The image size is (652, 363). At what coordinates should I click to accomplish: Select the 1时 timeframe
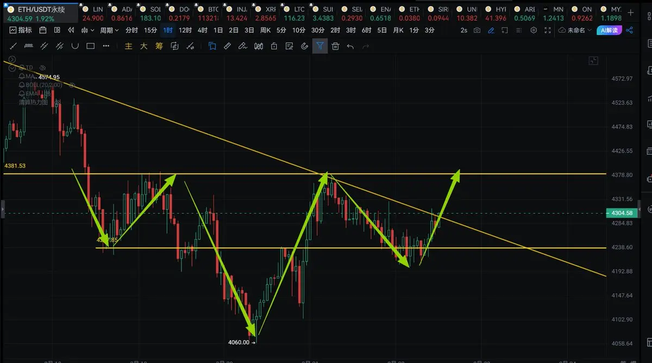(167, 30)
